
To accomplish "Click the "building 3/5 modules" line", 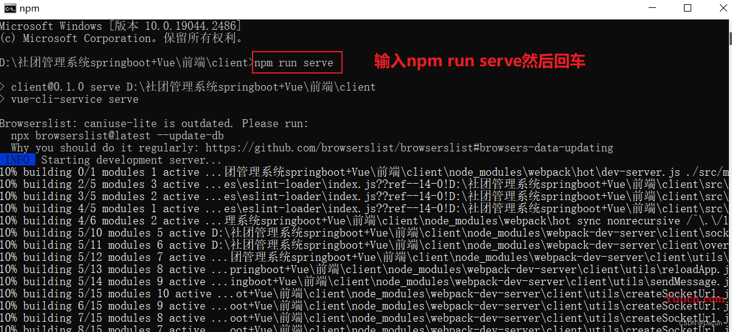I will 364,196.
